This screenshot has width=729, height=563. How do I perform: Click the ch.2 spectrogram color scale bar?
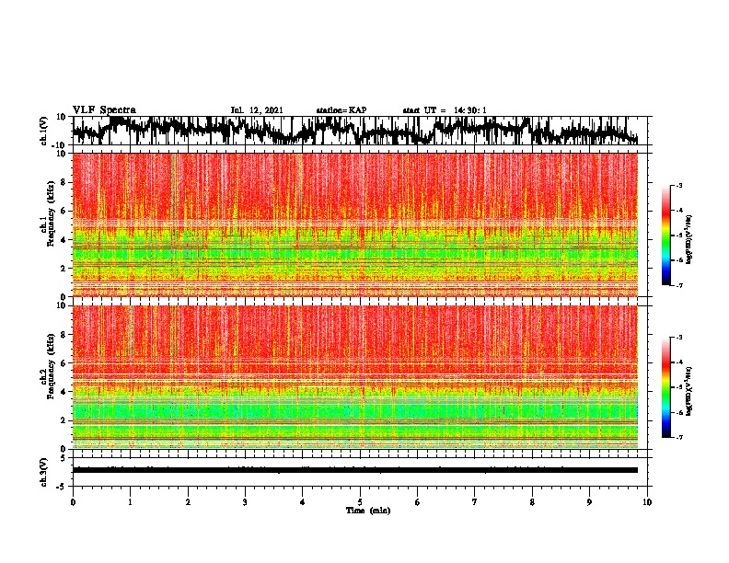click(666, 387)
